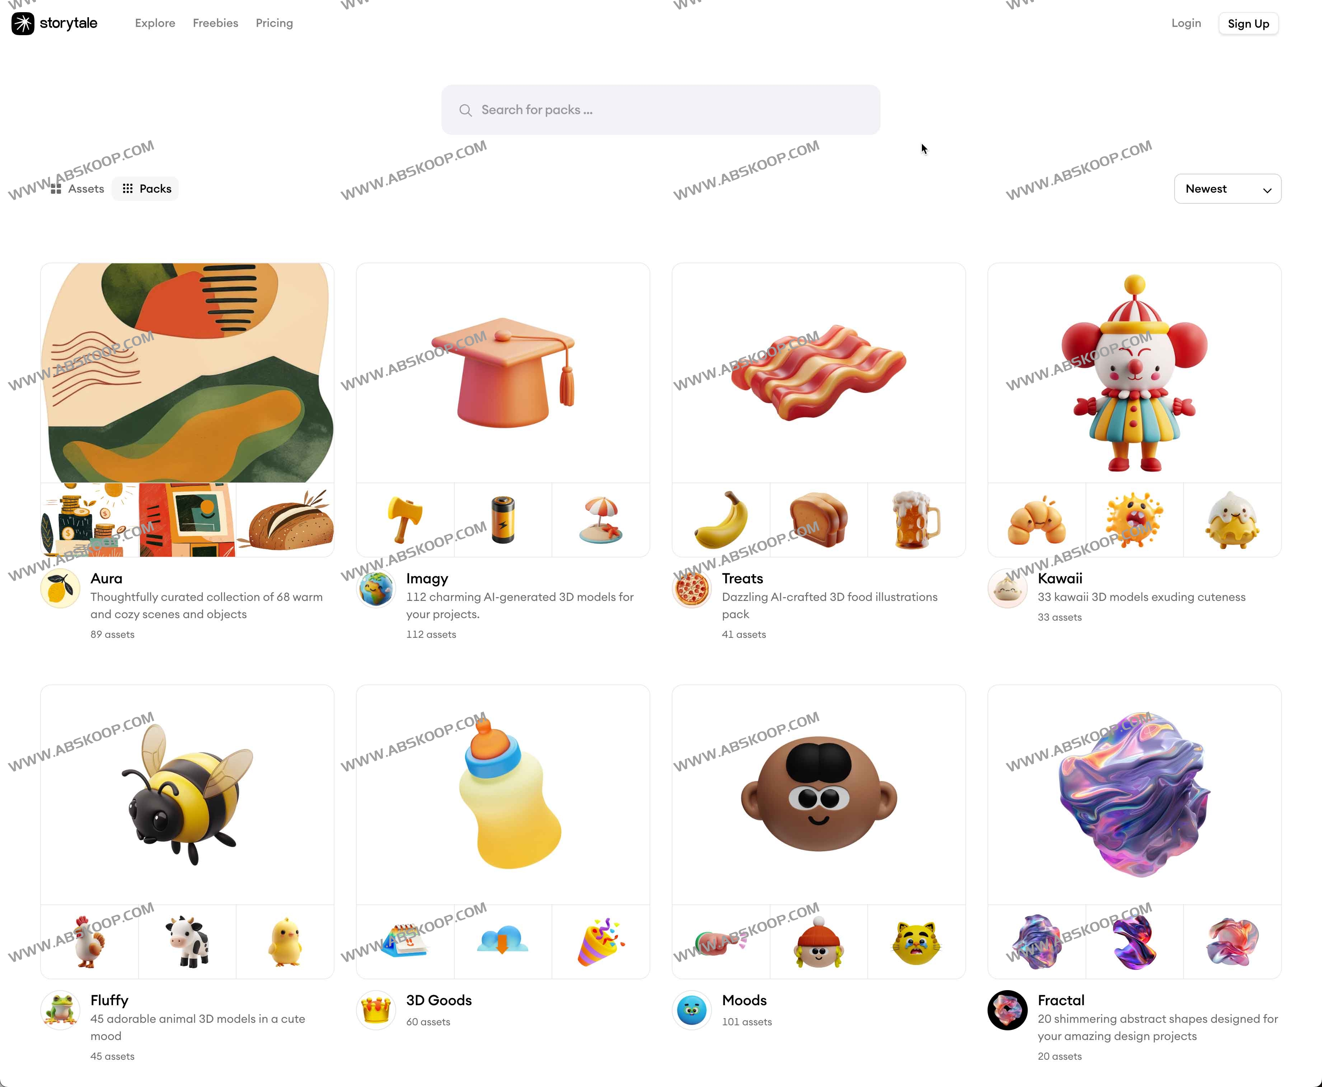Expand the Newest sort dropdown
Viewport: 1322px width, 1087px height.
pyautogui.click(x=1227, y=188)
